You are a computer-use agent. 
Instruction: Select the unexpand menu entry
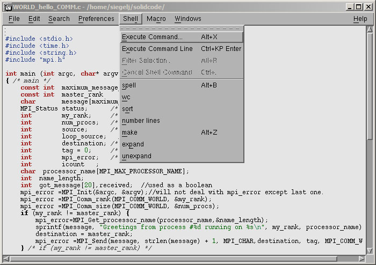pyautogui.click(x=182, y=156)
